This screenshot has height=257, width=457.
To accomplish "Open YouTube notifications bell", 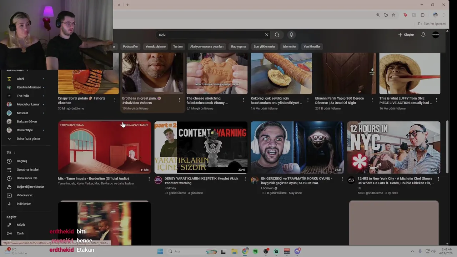I will point(423,35).
